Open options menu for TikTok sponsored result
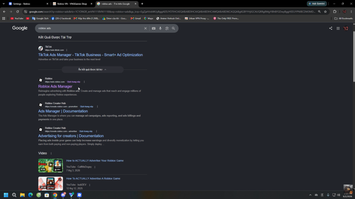355x199 pixels. click(67, 50)
